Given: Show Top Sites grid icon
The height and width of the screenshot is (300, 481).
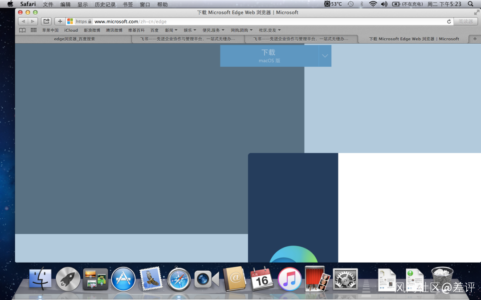Looking at the screenshot, I should [33, 30].
